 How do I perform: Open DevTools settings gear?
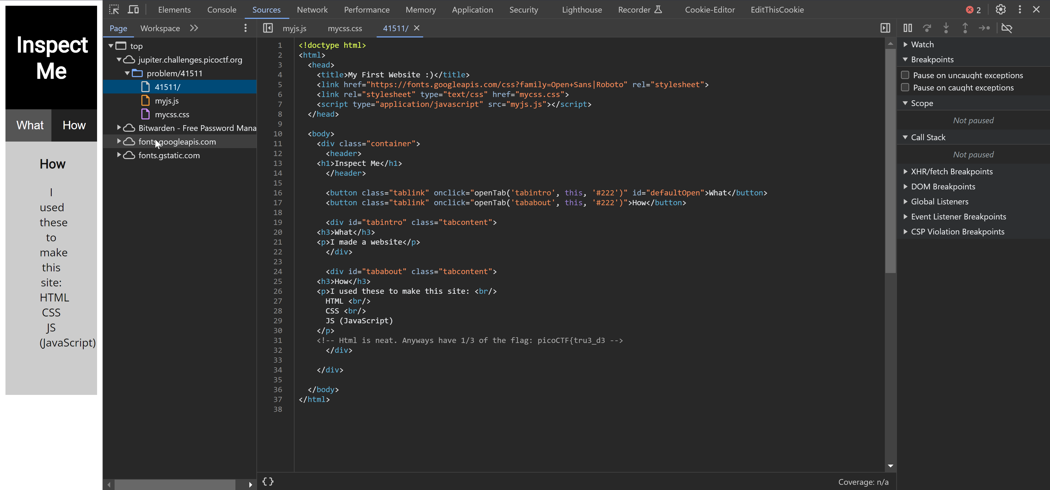pos(1001,9)
